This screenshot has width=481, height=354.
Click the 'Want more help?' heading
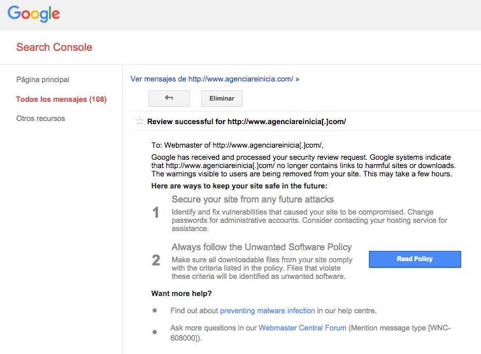[x=182, y=294]
